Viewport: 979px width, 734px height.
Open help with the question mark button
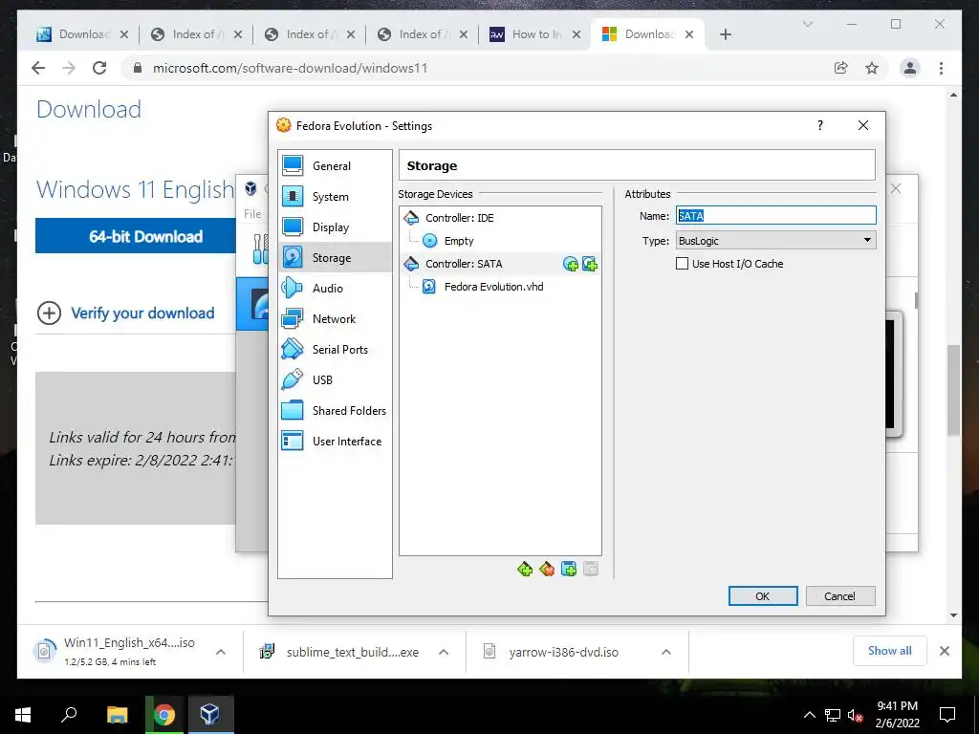[820, 125]
